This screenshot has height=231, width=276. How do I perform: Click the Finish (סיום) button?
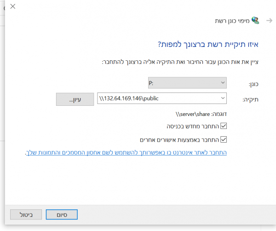pyautogui.click(x=62, y=214)
